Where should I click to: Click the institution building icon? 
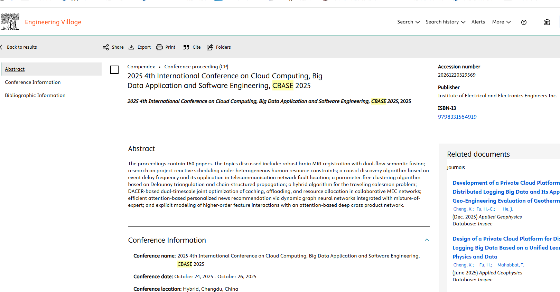[x=547, y=22]
